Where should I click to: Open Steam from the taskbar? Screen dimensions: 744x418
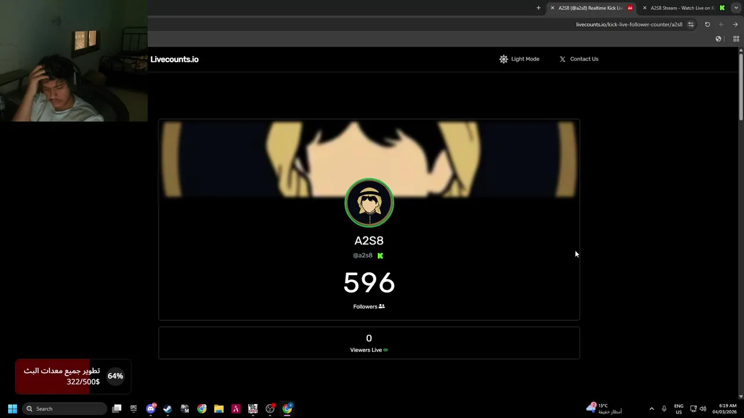168,409
